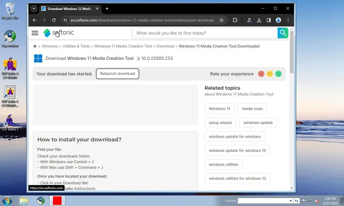Viewport: 344px width, 206px height.
Task: Open the Windows Start button
Action: point(7,201)
